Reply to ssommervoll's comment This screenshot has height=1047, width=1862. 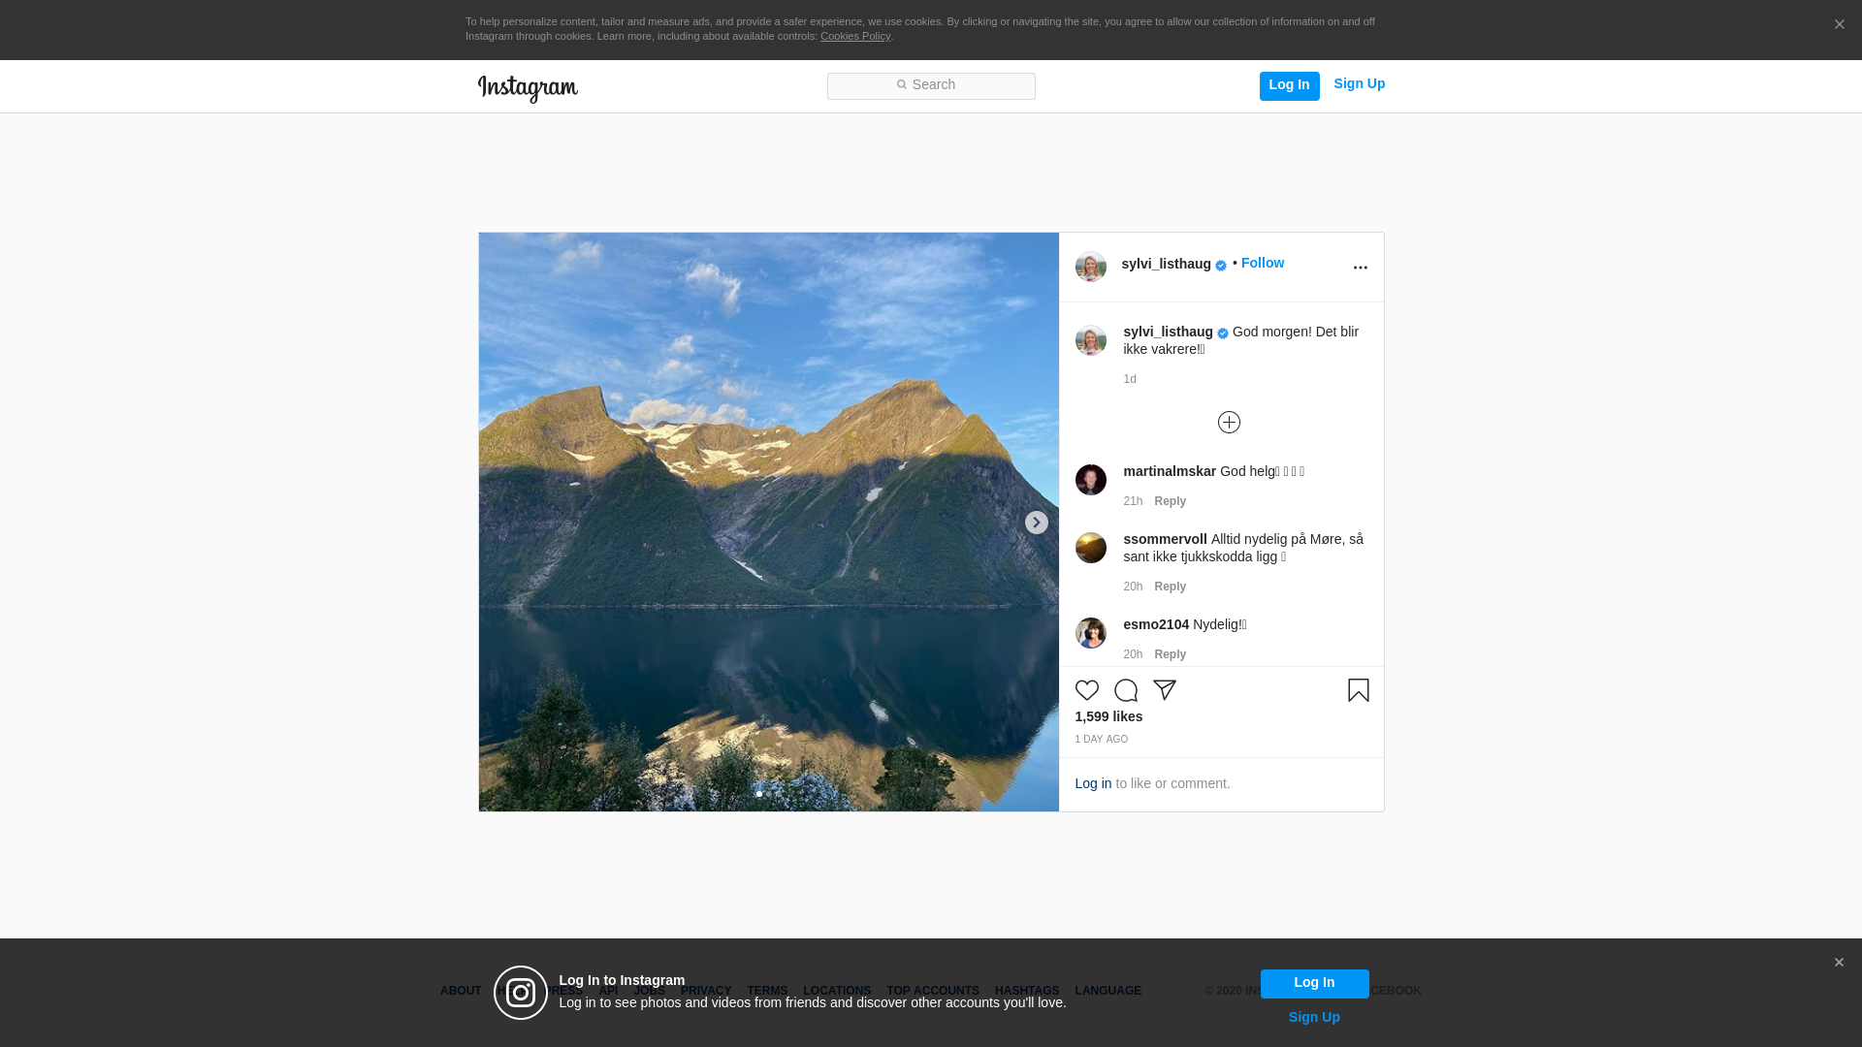1170,587
